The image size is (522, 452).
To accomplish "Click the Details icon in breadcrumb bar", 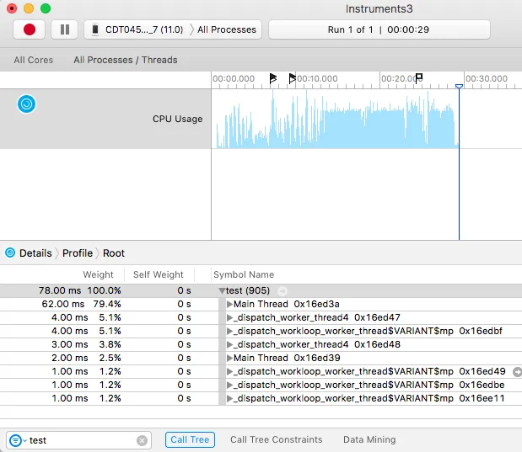I will 10,253.
